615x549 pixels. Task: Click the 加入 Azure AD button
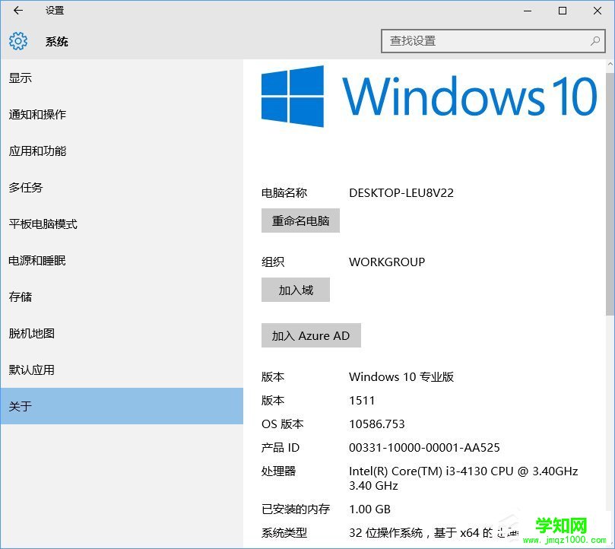pos(311,335)
